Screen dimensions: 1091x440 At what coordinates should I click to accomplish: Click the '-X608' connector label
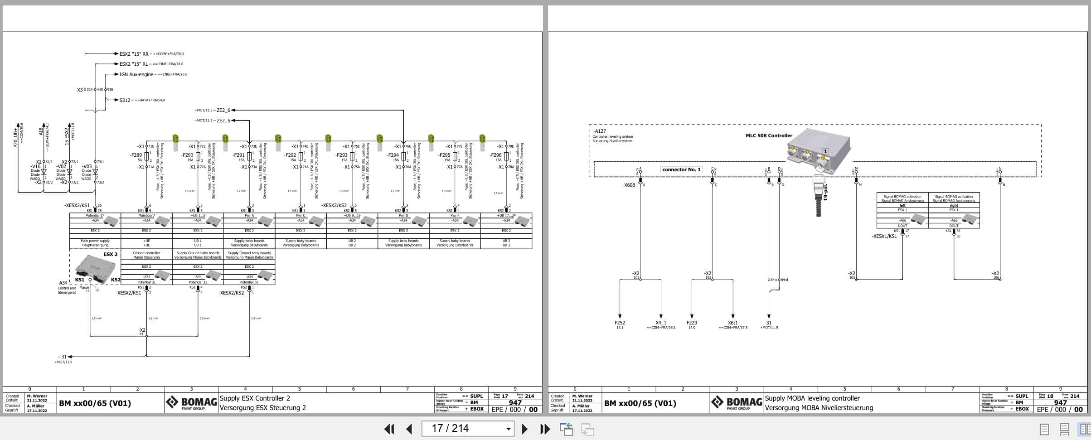[629, 185]
